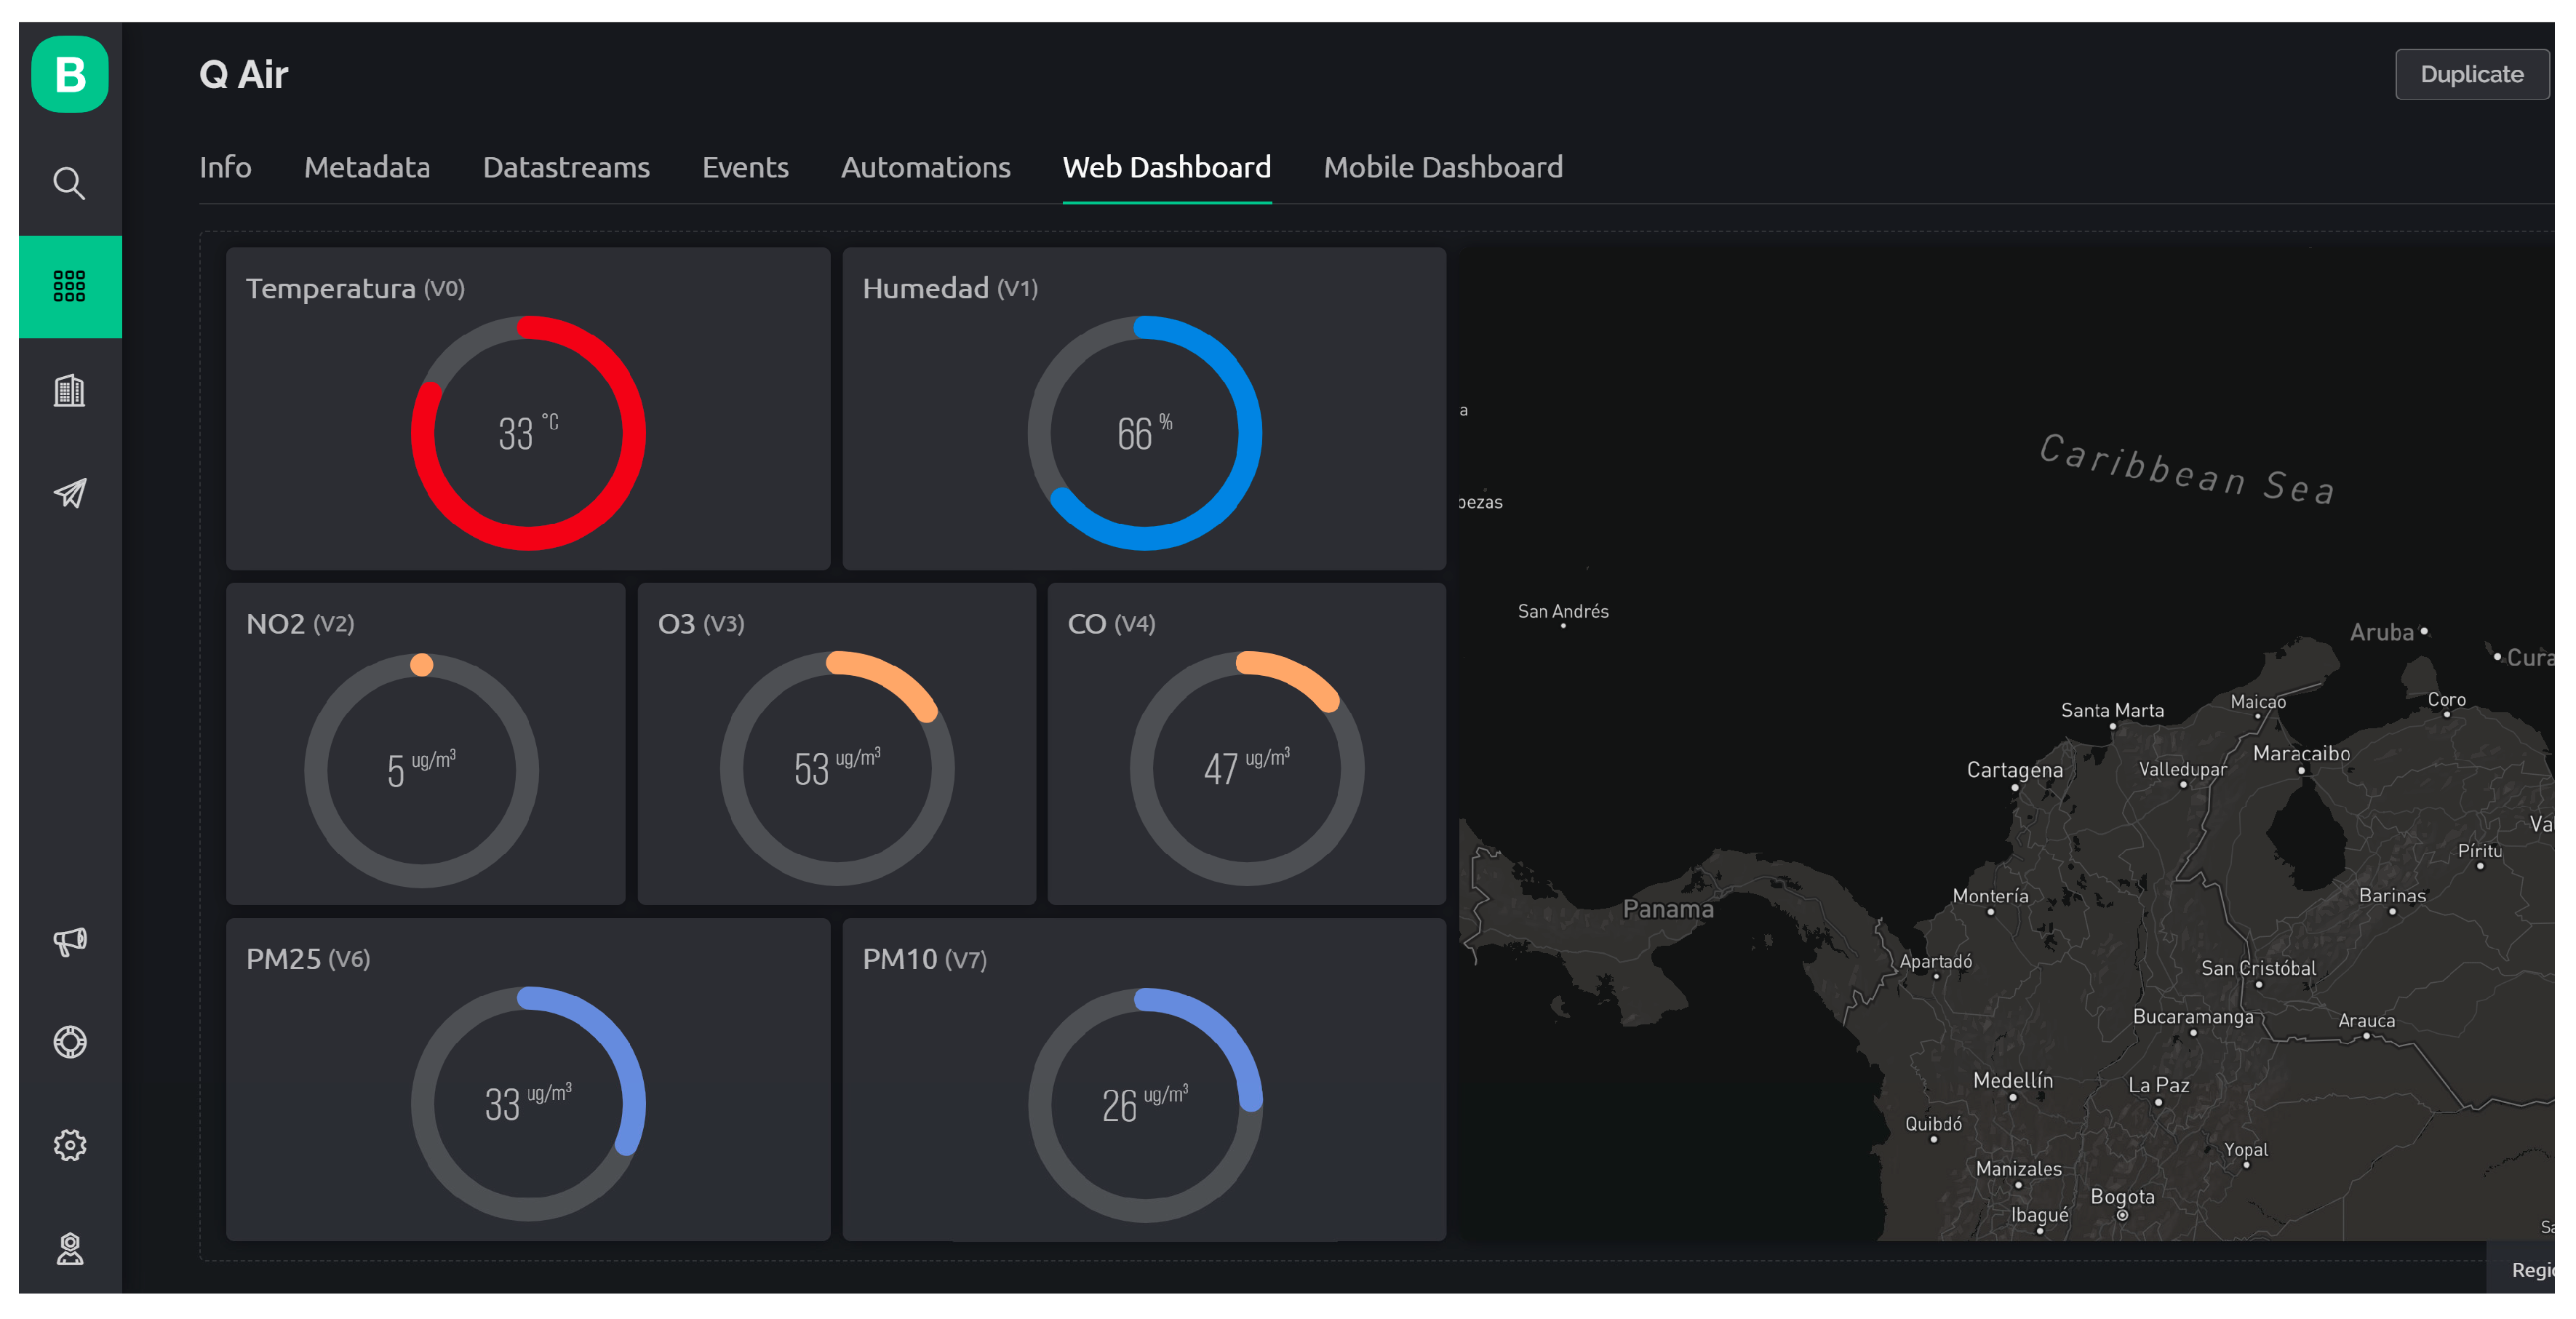
Task: Select the PM25 gauge widget
Action: point(528,1103)
